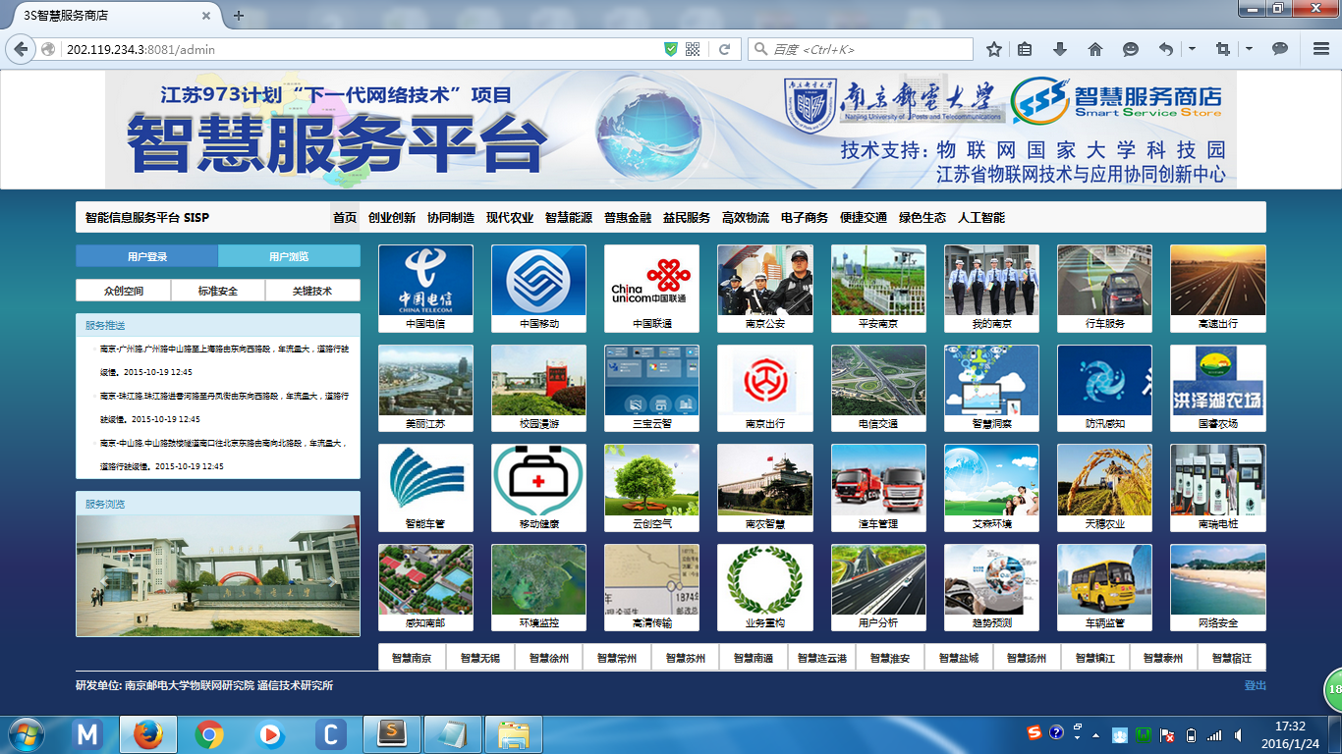Open the 我的南京 service tile
Screen dimensions: 1342x754
[x=991, y=289]
